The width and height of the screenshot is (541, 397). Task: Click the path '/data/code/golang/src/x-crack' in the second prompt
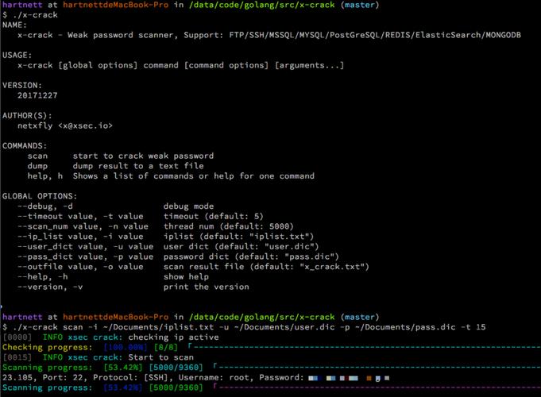click(x=262, y=317)
